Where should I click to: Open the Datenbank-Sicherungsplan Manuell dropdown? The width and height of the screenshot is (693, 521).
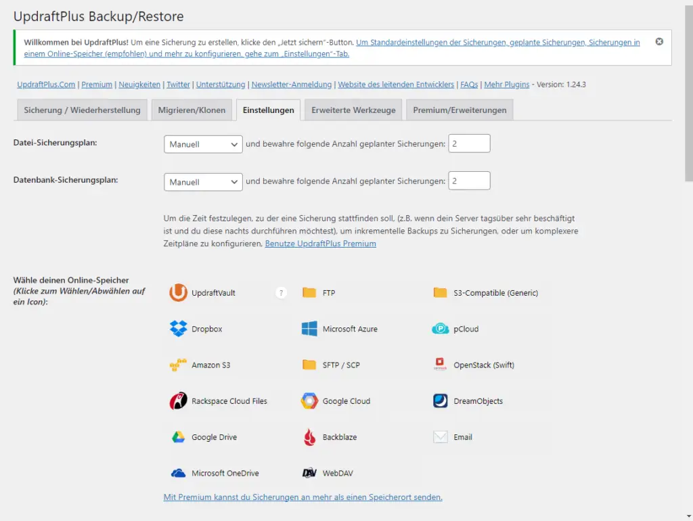203,182
